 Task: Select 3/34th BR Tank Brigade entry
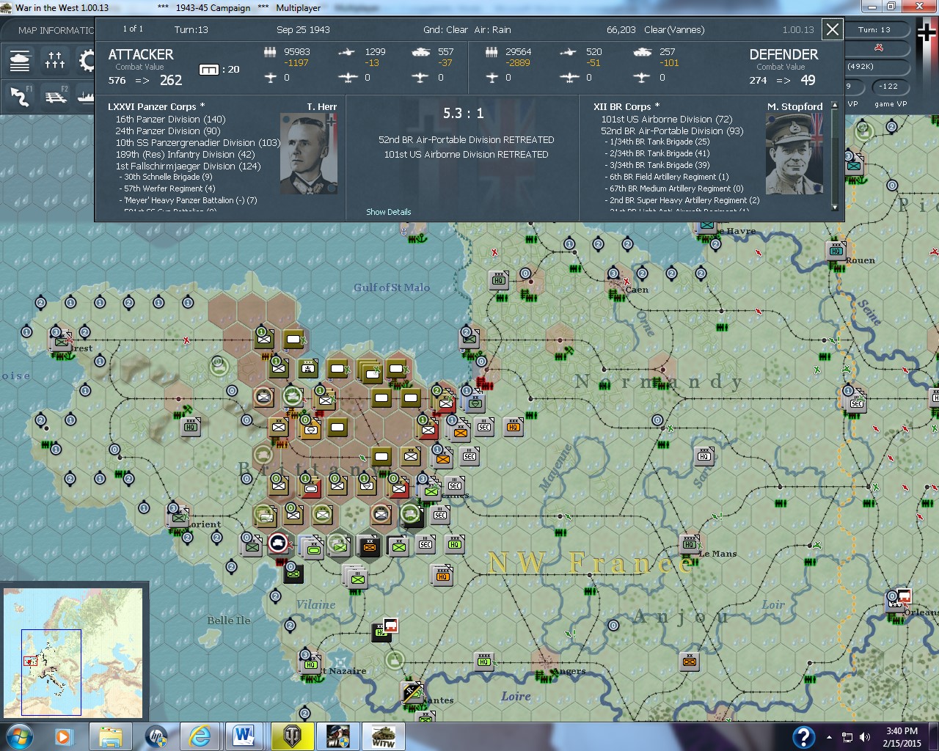[x=657, y=165]
